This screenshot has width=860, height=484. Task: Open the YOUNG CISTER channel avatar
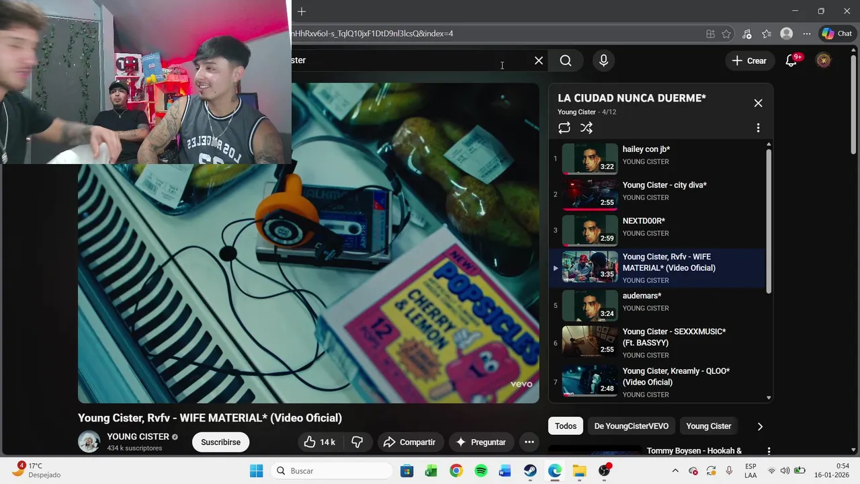[x=89, y=442]
